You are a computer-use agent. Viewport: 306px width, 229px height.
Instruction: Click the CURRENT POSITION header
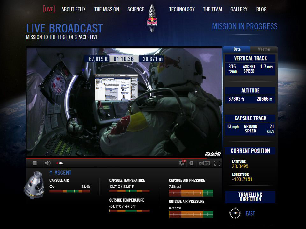coord(251,151)
